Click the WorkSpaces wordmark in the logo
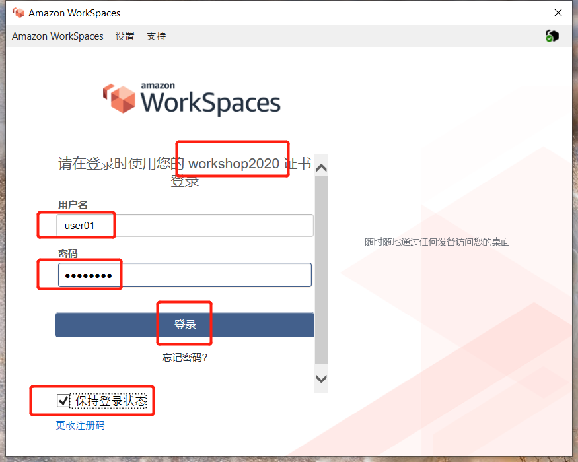Image resolution: width=578 pixels, height=462 pixels. click(x=210, y=103)
